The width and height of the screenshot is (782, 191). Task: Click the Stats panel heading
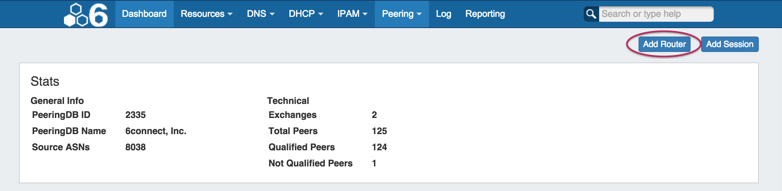click(x=45, y=81)
